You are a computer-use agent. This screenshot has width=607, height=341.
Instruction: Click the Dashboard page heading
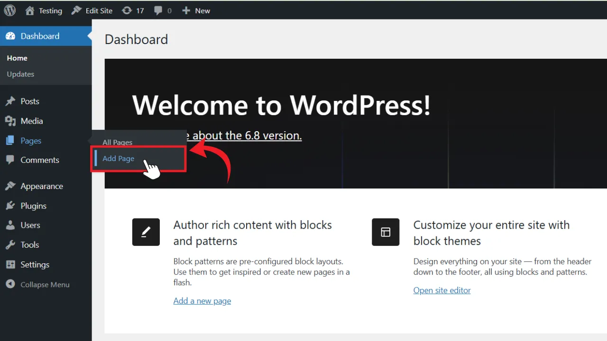137,39
